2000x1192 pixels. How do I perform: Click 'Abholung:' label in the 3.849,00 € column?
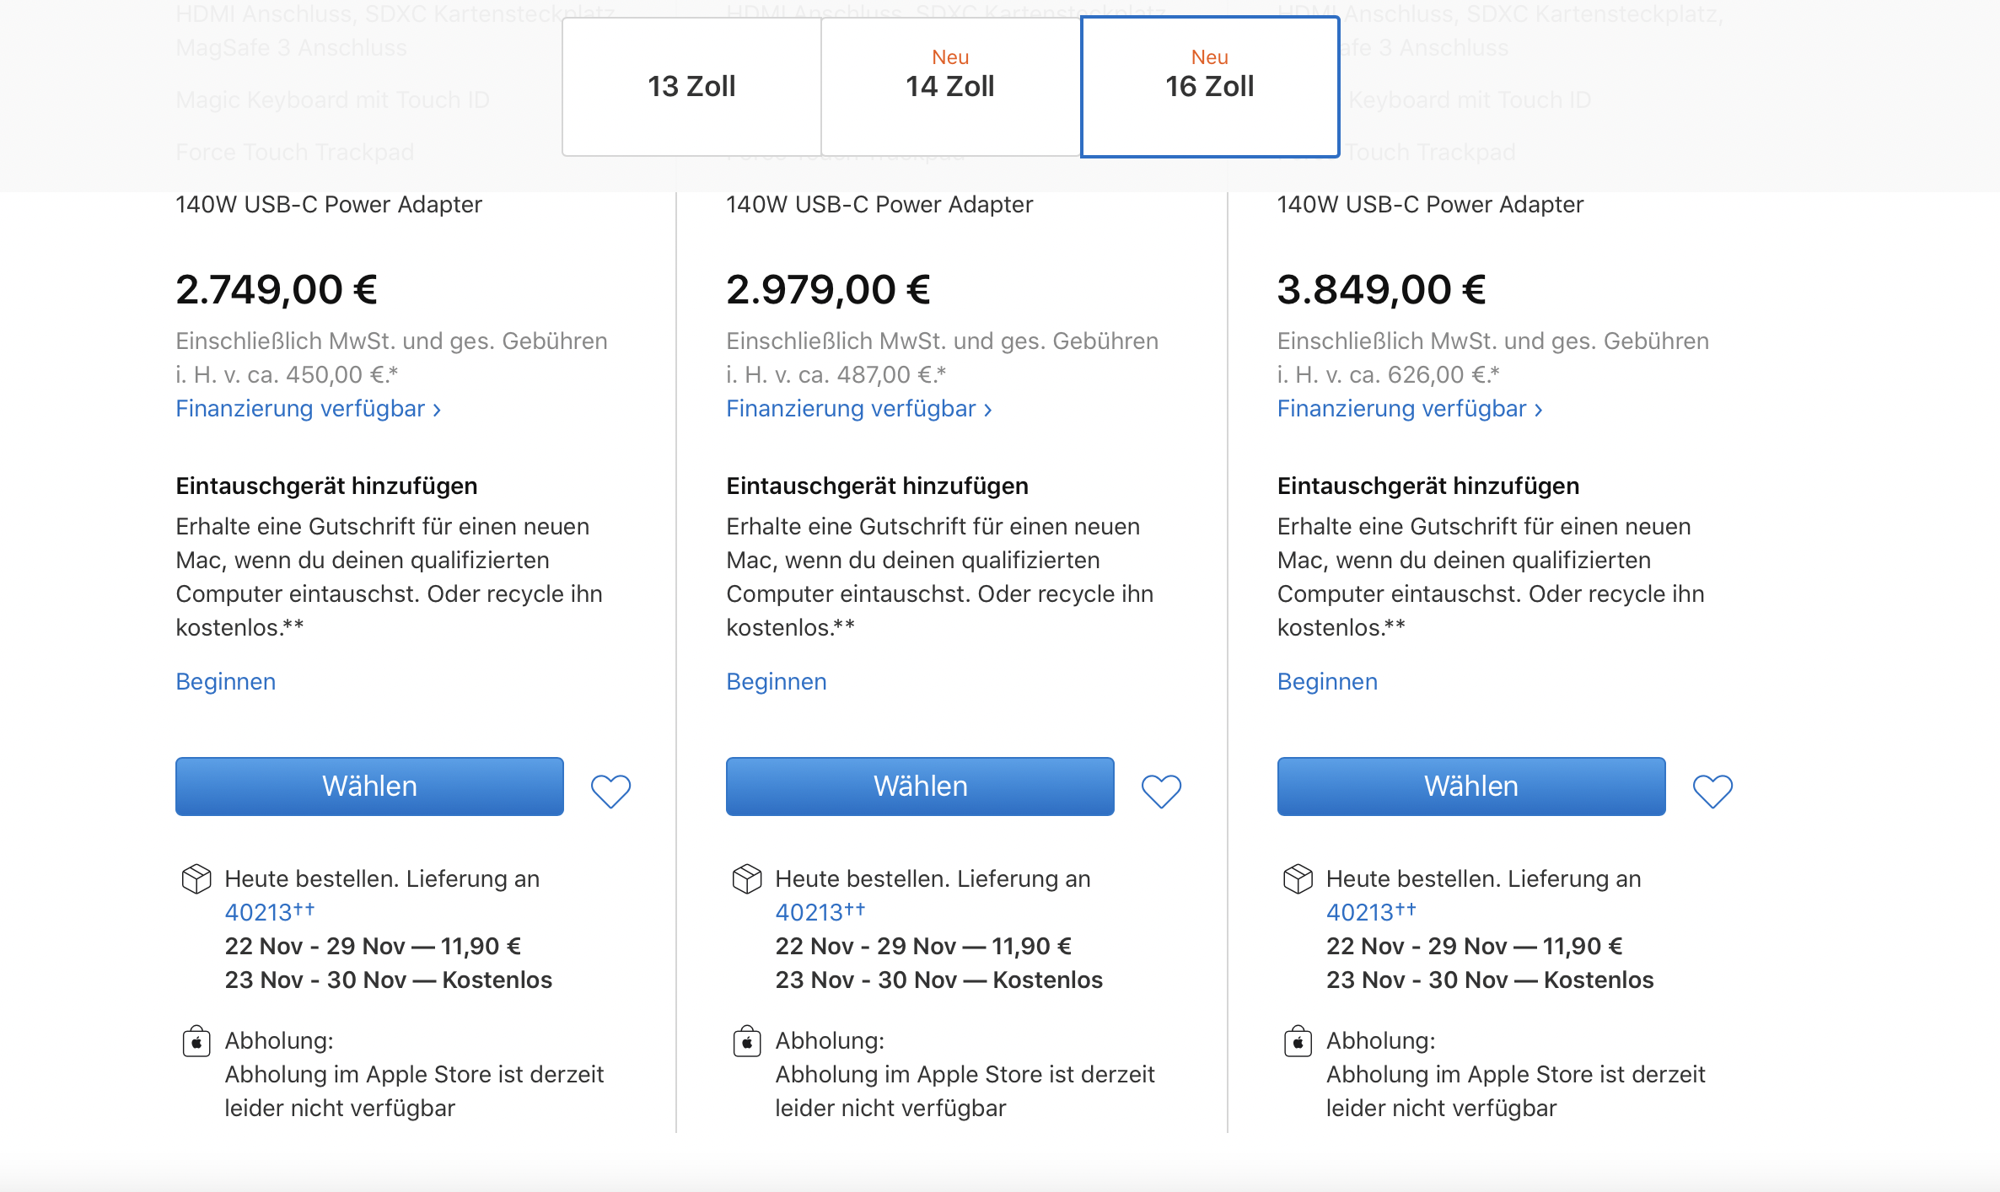[1381, 1041]
